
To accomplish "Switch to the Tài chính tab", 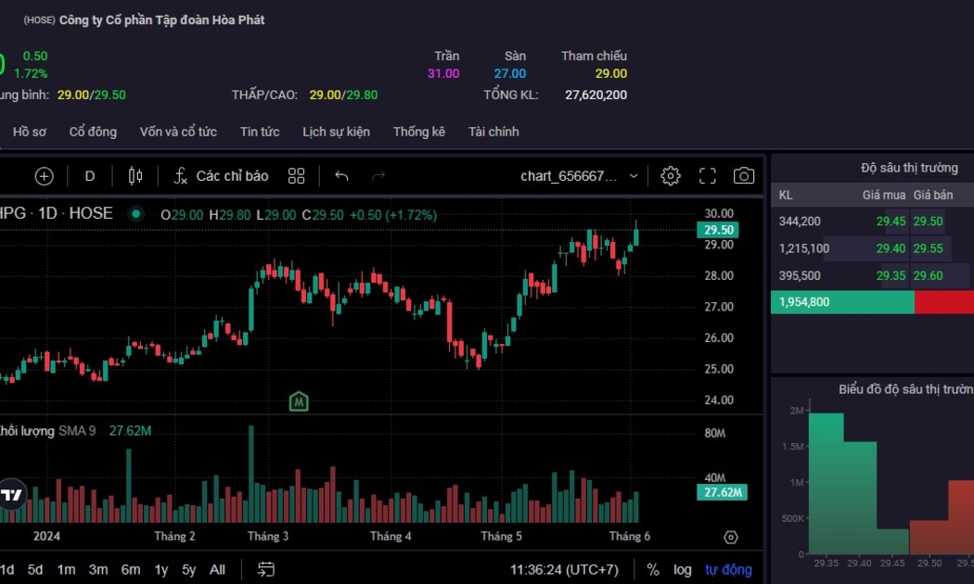I will coord(493,132).
